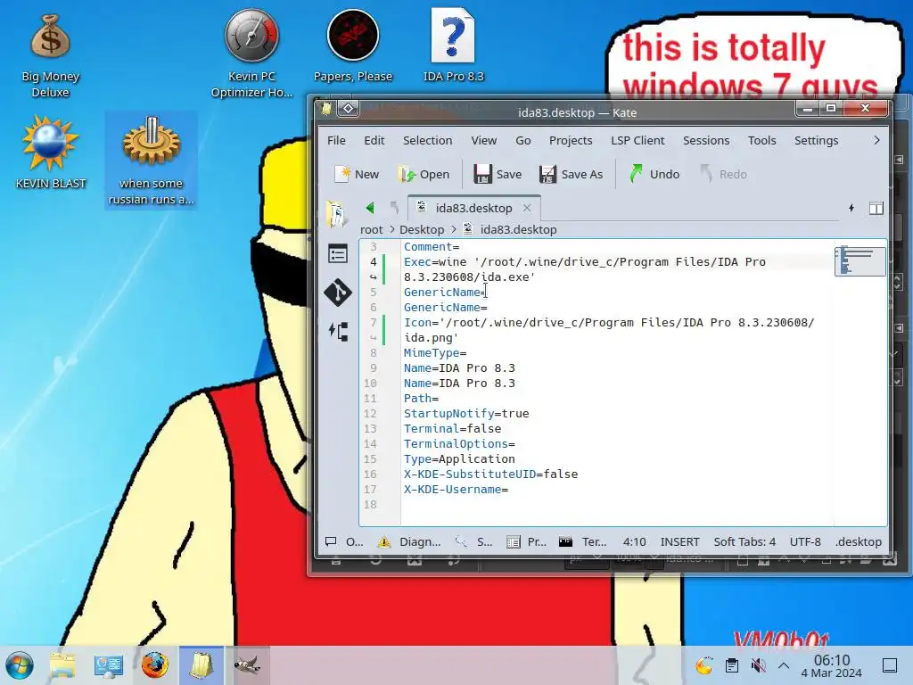Open the File menu
This screenshot has width=913, height=685.
click(336, 140)
